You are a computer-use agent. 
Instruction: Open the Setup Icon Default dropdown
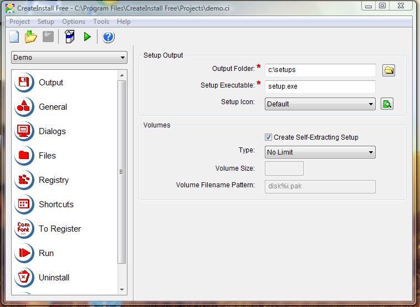(x=320, y=104)
